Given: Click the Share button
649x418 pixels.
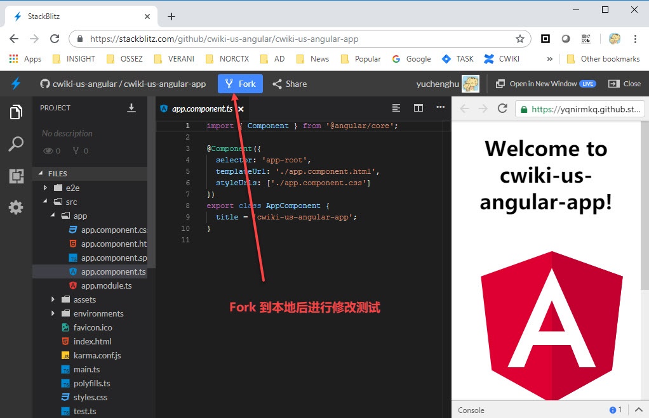Looking at the screenshot, I should (x=290, y=84).
